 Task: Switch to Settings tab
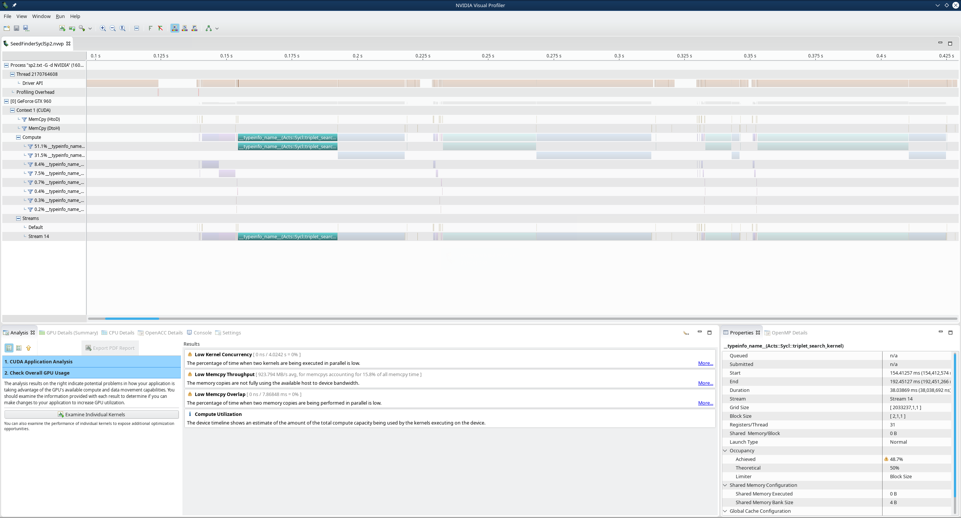coord(228,333)
